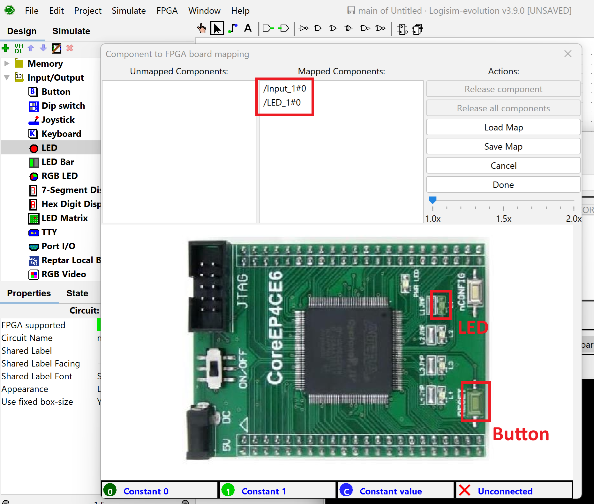Select the Hex Digit Display component

[65, 204]
